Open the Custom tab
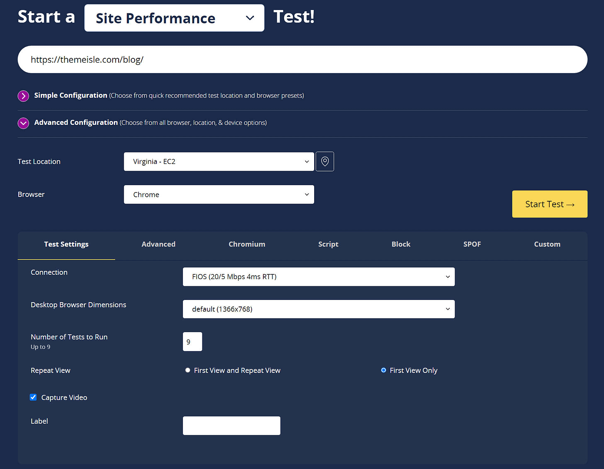Image resolution: width=604 pixels, height=469 pixels. [x=547, y=244]
